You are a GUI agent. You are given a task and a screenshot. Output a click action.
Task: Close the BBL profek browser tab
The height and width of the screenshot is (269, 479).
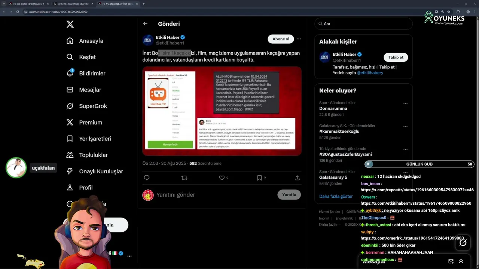tap(48, 4)
